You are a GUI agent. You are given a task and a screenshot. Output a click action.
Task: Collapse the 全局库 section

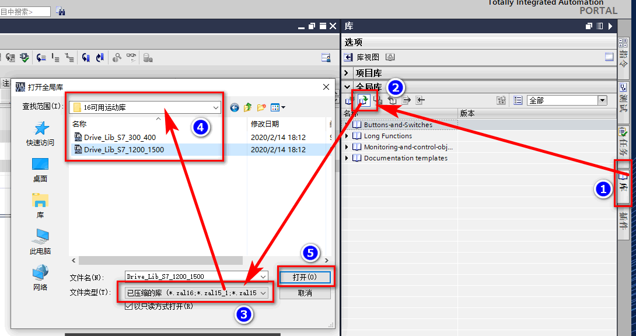click(347, 86)
